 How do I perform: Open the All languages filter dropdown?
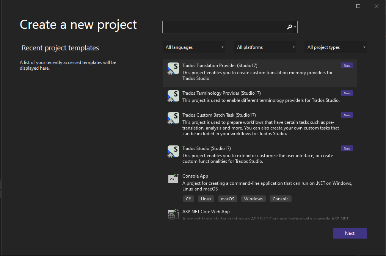[194, 47]
